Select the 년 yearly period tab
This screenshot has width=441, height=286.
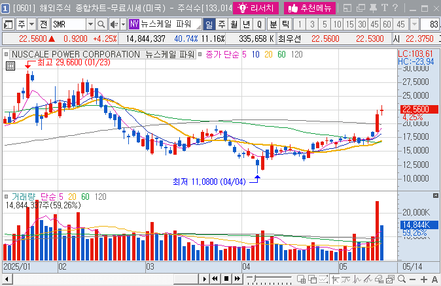(247, 25)
